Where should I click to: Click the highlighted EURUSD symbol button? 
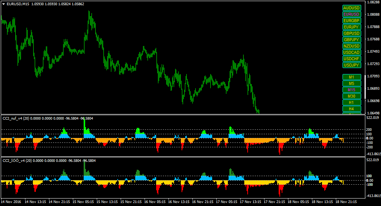(x=351, y=14)
